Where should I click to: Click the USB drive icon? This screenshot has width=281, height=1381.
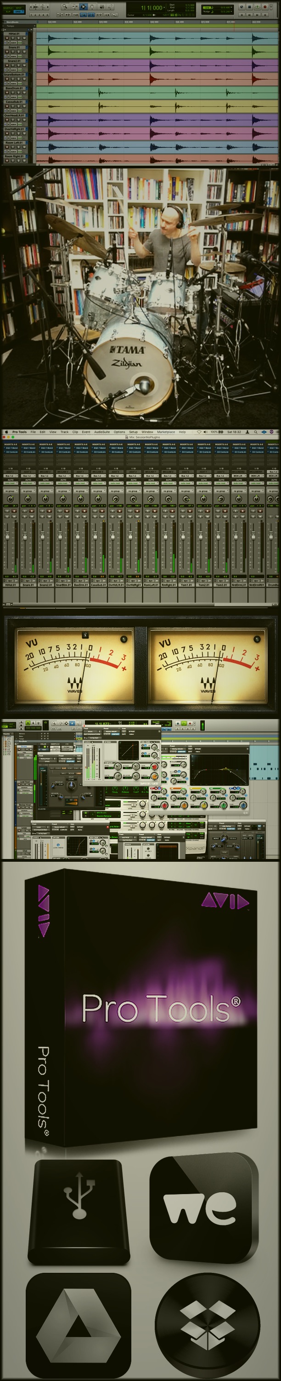pyautogui.click(x=79, y=1211)
